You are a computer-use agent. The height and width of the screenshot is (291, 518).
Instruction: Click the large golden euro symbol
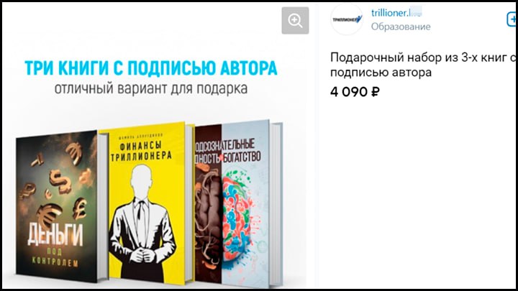(x=49, y=215)
